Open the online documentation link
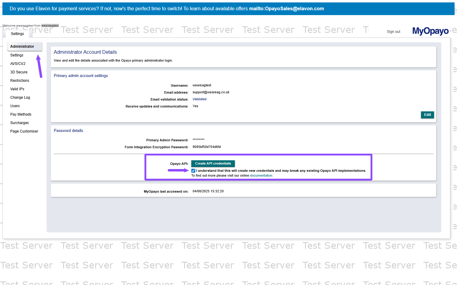The width and height of the screenshot is (457, 285). coord(261,176)
